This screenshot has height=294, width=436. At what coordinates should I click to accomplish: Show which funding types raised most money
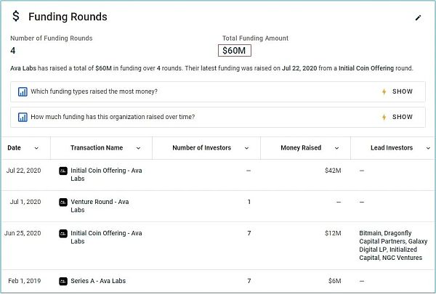tap(397, 92)
